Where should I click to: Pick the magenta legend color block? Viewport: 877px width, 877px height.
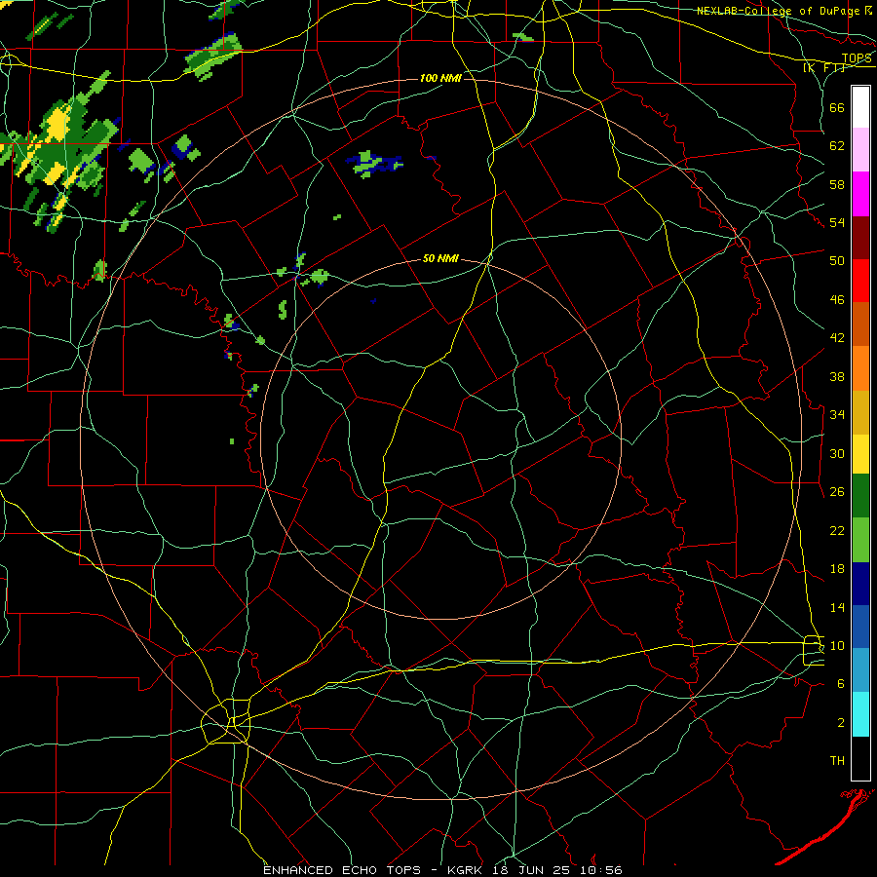(x=860, y=194)
